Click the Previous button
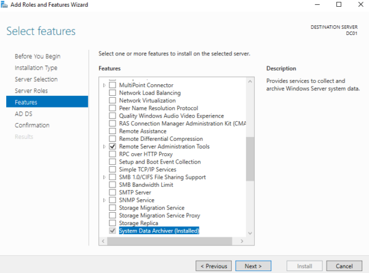Screen dimensions: 369x273 [215, 266]
